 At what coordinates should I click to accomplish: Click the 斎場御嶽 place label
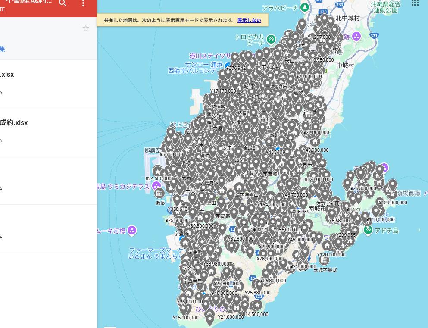pos(409,193)
